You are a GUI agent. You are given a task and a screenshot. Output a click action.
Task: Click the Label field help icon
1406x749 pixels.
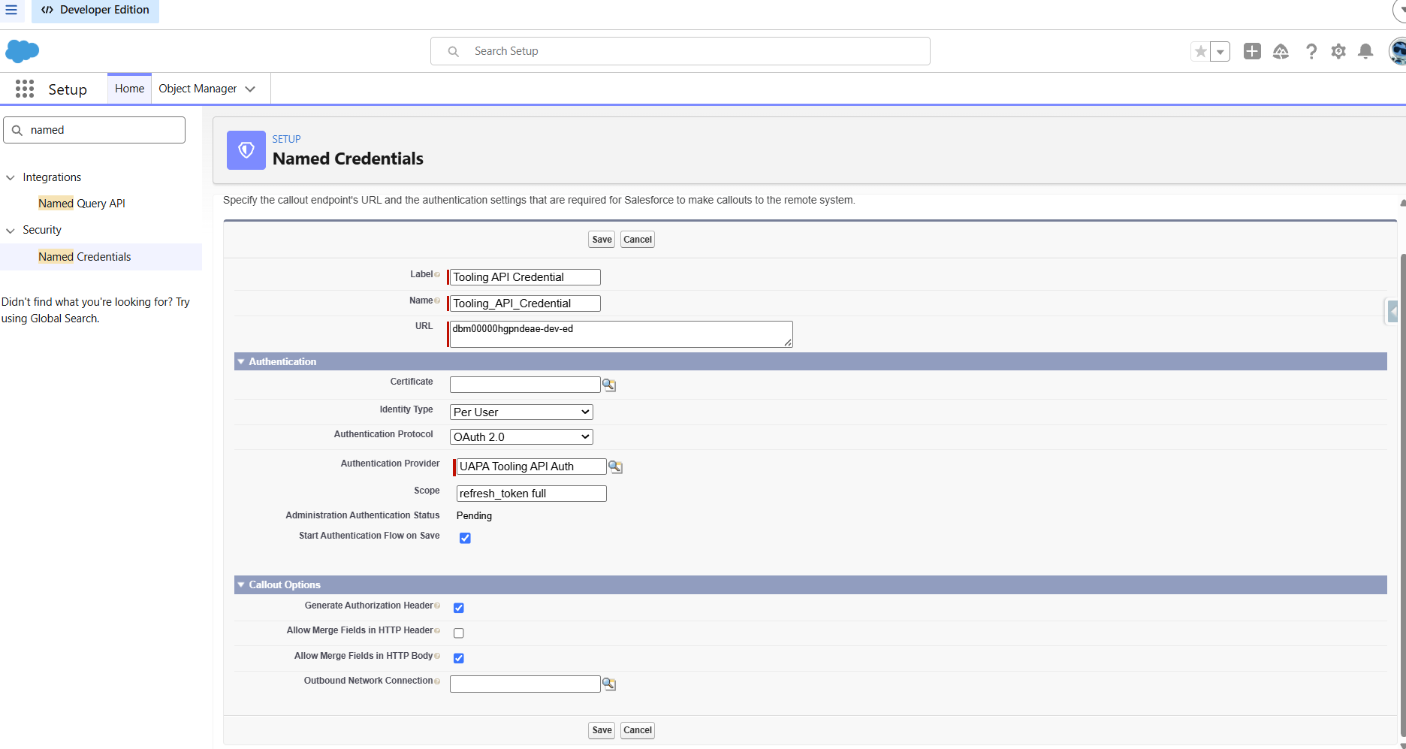click(437, 275)
